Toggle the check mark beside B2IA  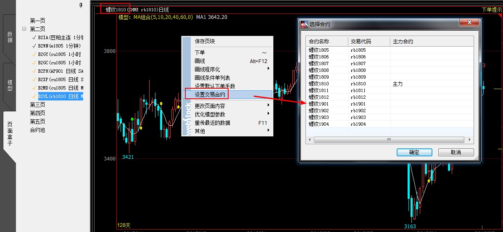(x=34, y=37)
